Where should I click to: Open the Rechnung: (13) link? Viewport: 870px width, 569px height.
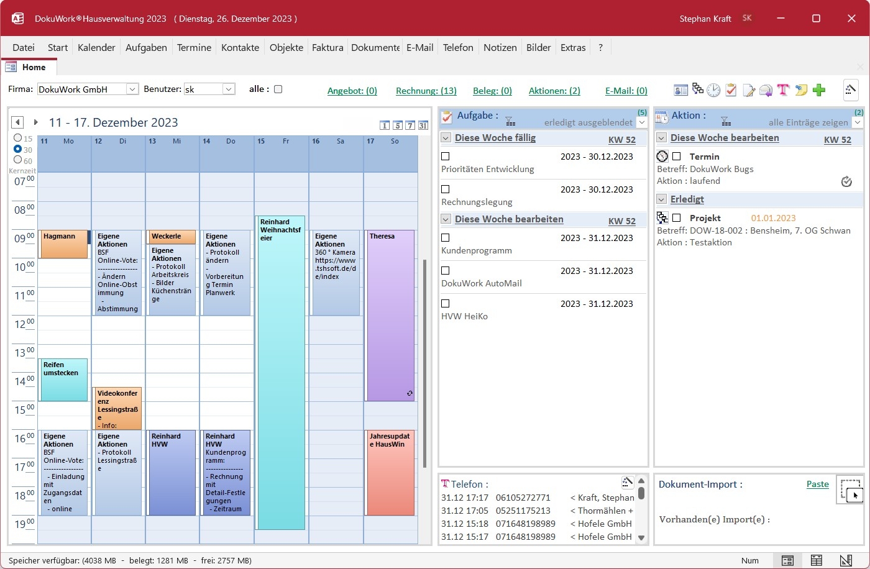coord(426,91)
